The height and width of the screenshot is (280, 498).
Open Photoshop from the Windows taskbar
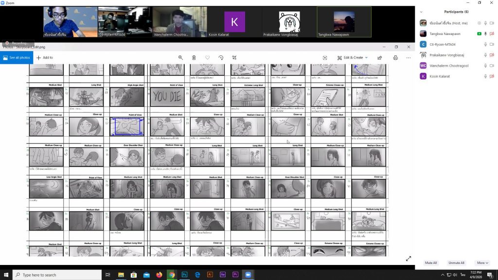(x=185, y=275)
